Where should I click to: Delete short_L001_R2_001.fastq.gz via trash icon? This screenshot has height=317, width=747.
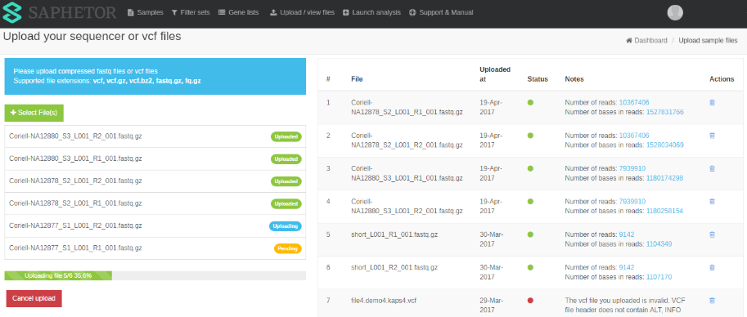(x=712, y=267)
